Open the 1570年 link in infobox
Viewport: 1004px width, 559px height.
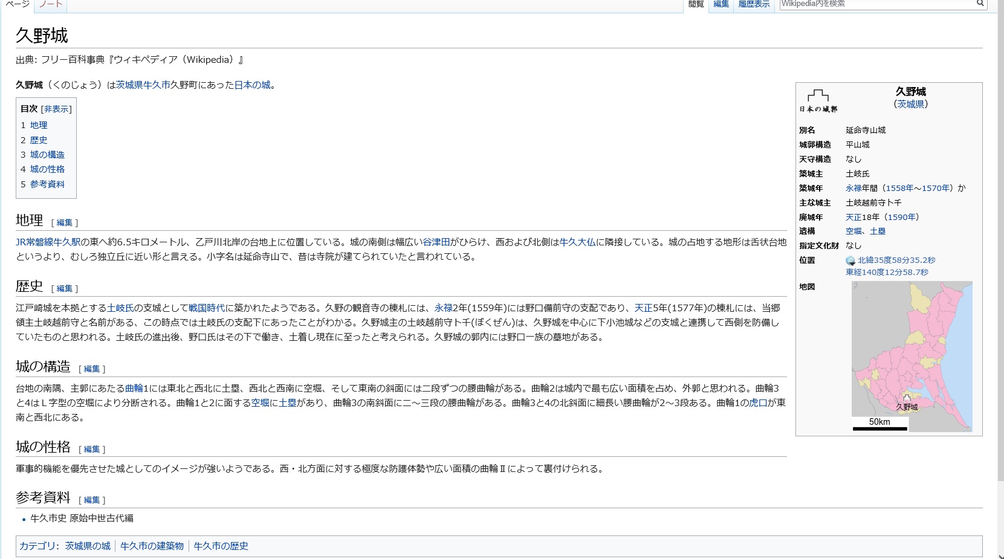[x=936, y=189]
